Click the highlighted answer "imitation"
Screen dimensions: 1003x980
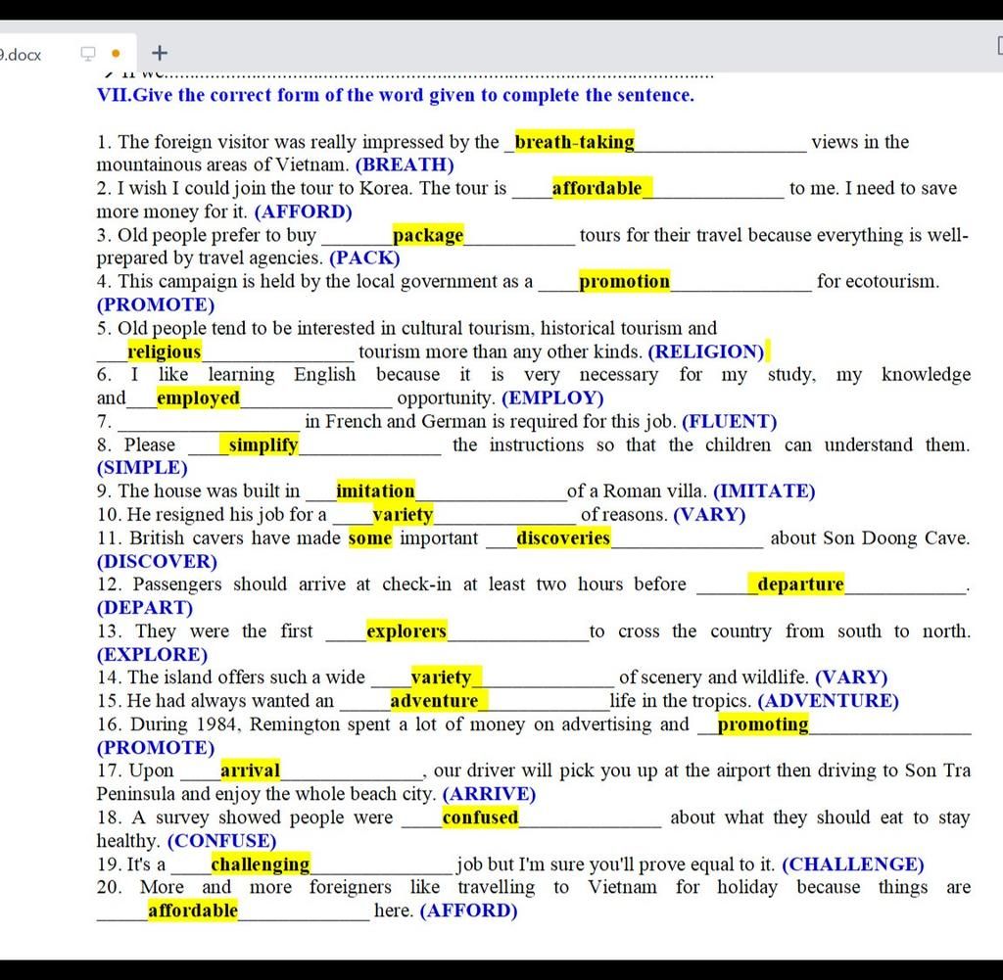coord(375,490)
